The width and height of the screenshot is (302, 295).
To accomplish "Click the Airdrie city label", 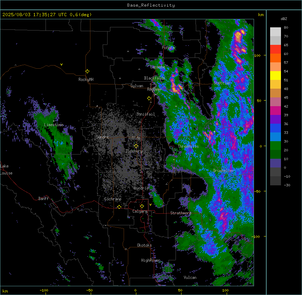I will (x=141, y=188).
